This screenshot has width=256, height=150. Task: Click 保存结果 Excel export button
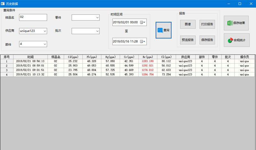pyautogui.click(x=236, y=23)
